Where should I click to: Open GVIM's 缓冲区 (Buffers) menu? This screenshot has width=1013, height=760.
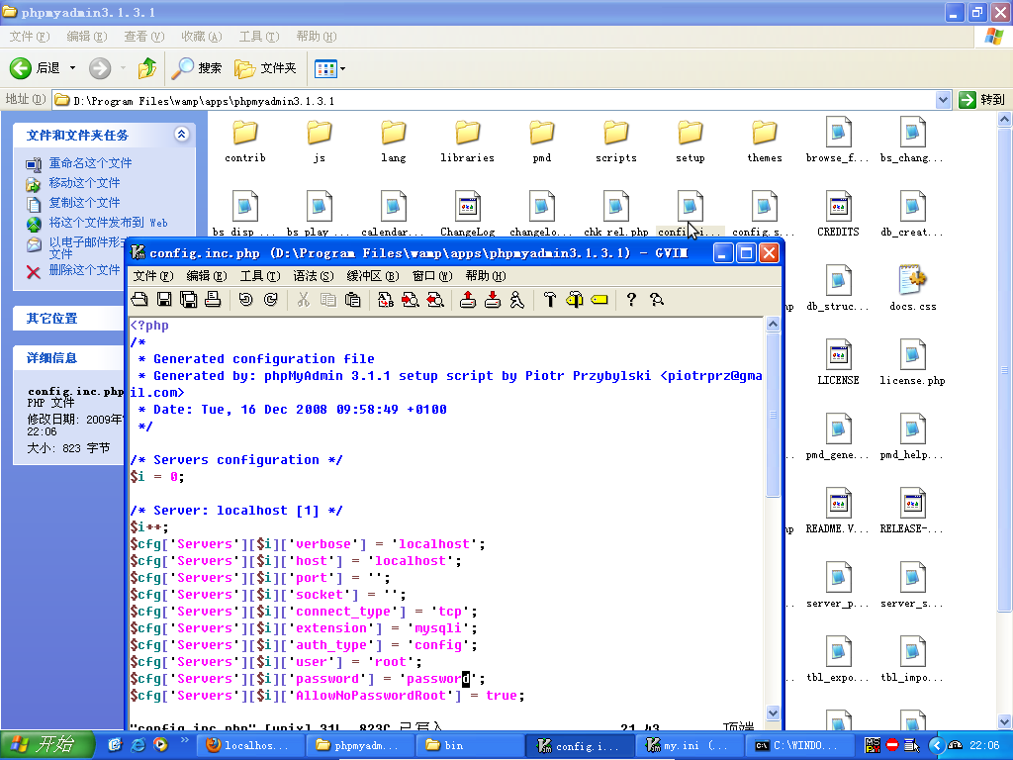click(373, 276)
